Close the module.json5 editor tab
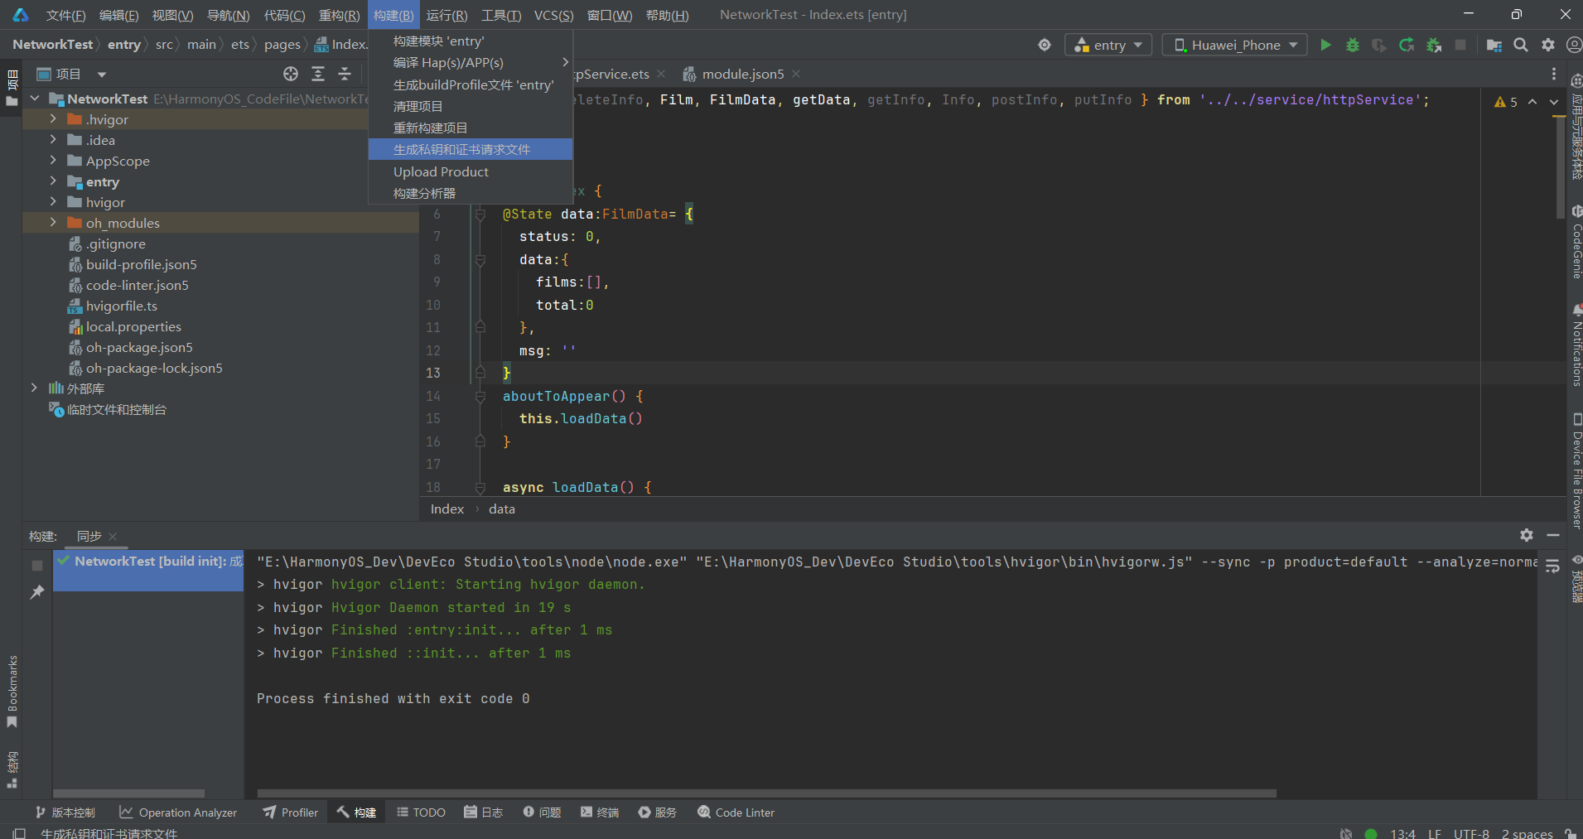The width and height of the screenshot is (1583, 839). point(796,74)
